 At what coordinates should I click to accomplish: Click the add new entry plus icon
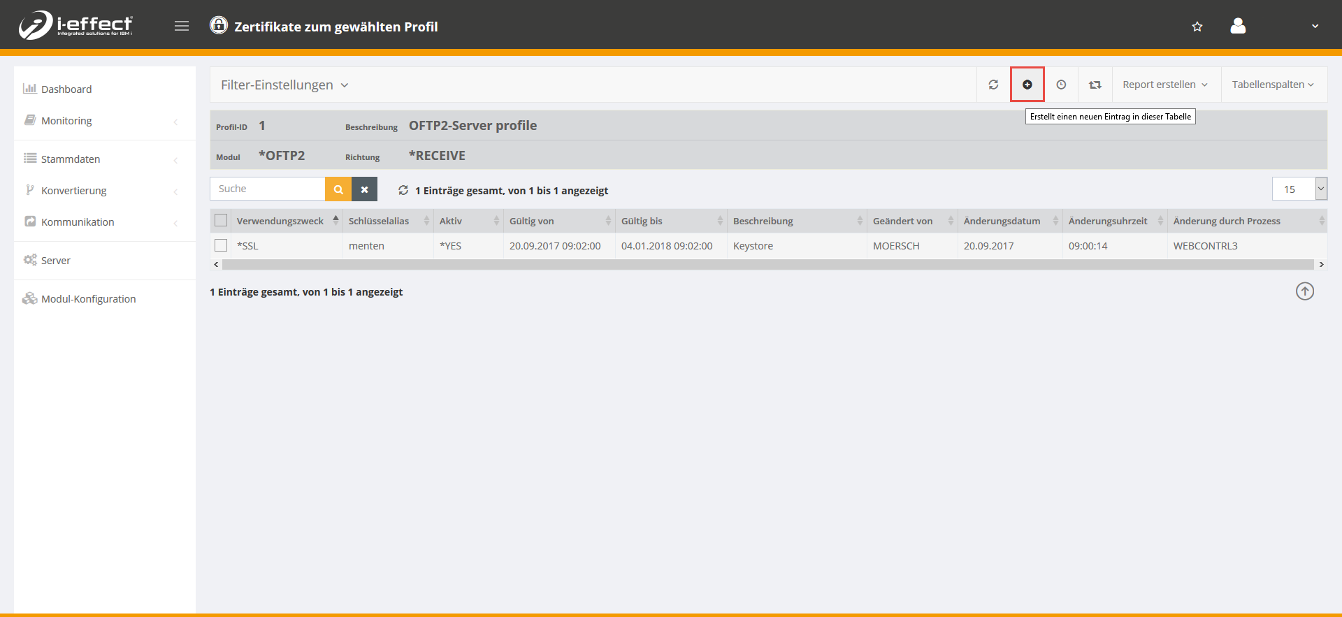pyautogui.click(x=1027, y=85)
